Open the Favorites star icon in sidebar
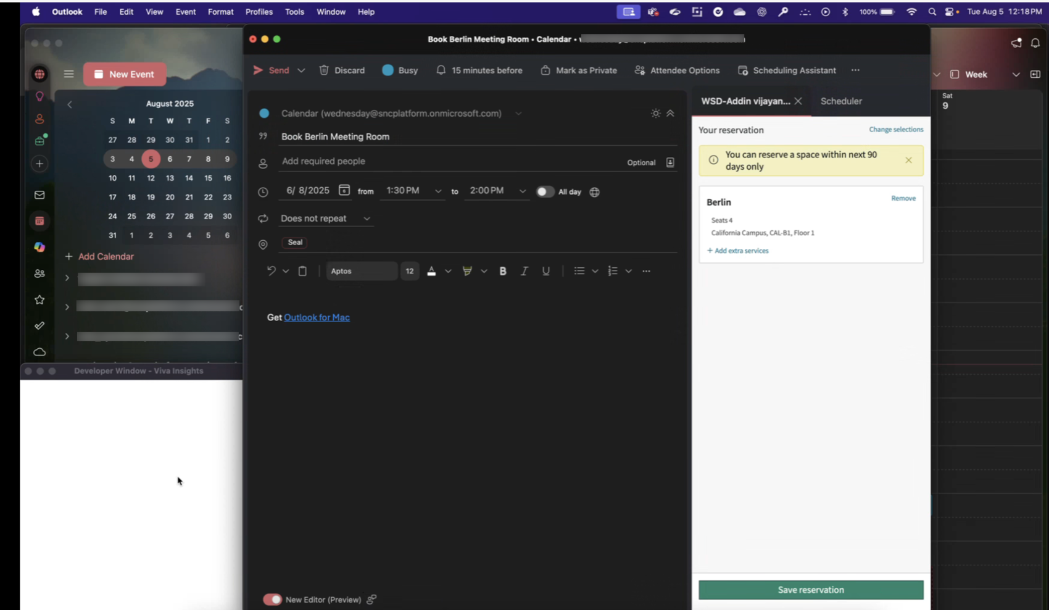The width and height of the screenshot is (1049, 610). tap(39, 299)
